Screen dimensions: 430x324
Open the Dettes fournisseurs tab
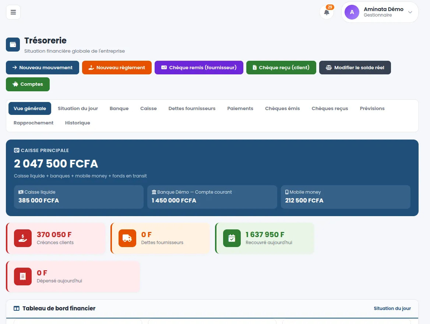pos(192,108)
